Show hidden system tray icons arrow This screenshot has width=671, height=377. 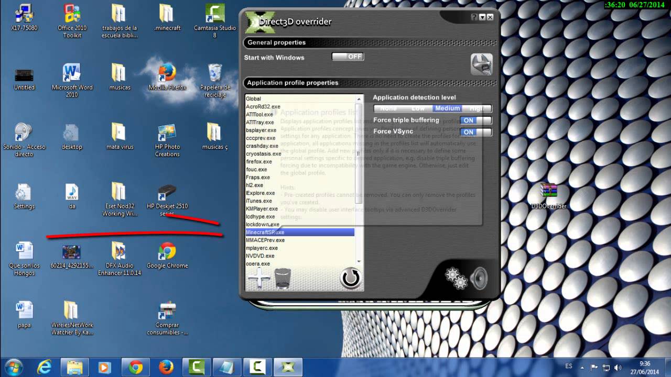click(x=582, y=368)
